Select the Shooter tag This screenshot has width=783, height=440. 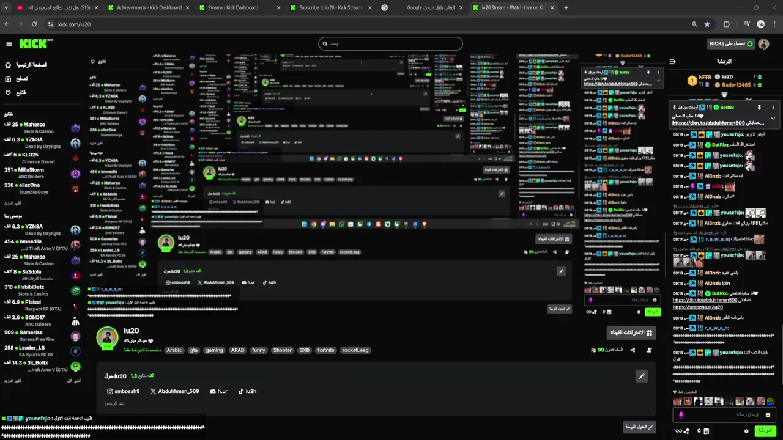[x=283, y=350]
